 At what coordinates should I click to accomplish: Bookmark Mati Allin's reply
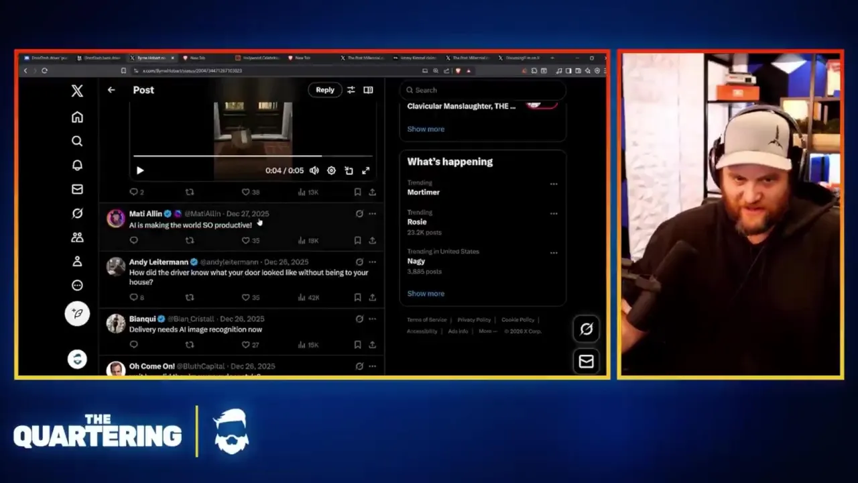click(357, 240)
